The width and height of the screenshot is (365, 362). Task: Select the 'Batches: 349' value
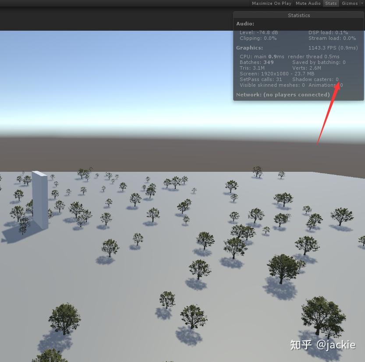256,62
